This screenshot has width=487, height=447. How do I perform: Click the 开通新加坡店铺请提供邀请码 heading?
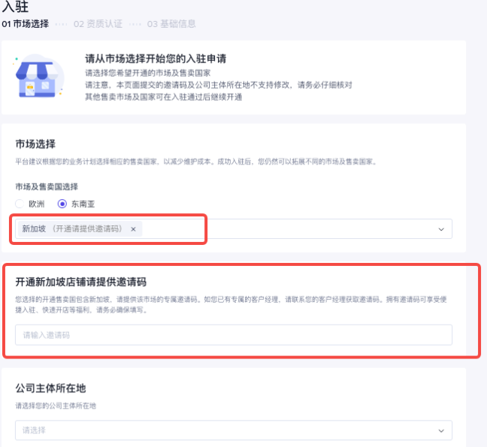[80, 282]
